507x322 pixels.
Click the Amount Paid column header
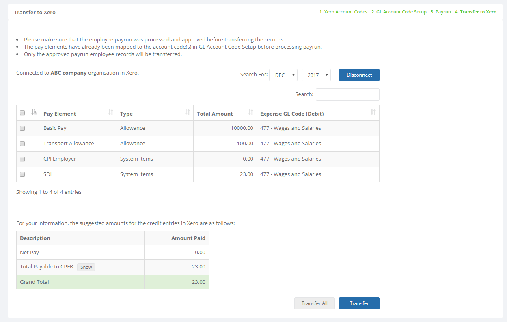177,238
